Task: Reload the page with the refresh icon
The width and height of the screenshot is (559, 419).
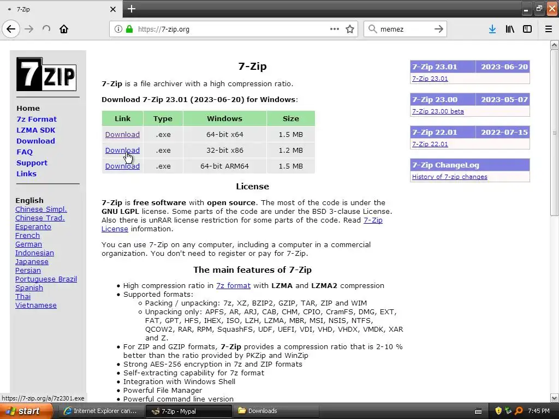Action: pos(46,29)
